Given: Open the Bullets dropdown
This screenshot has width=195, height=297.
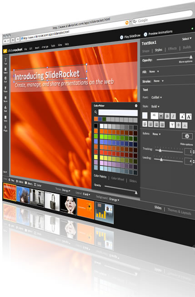Looking at the screenshot, I should (156, 134).
